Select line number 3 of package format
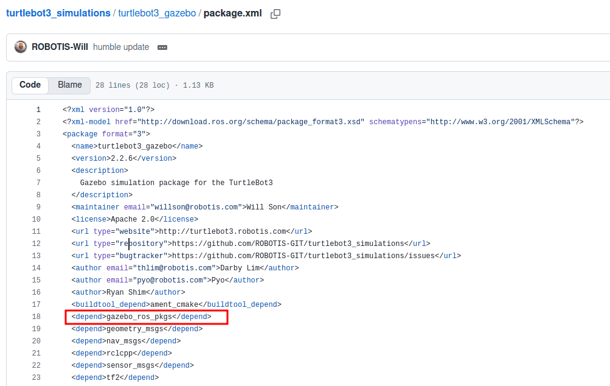Screen dimensions: 610x386 pos(38,134)
